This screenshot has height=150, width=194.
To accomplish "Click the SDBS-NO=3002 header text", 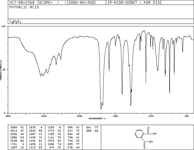I will pyautogui.click(x=82, y=2).
